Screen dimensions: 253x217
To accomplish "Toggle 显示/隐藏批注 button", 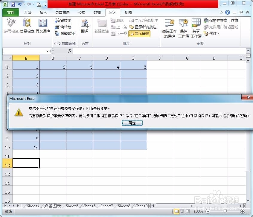I will pos(144,21).
